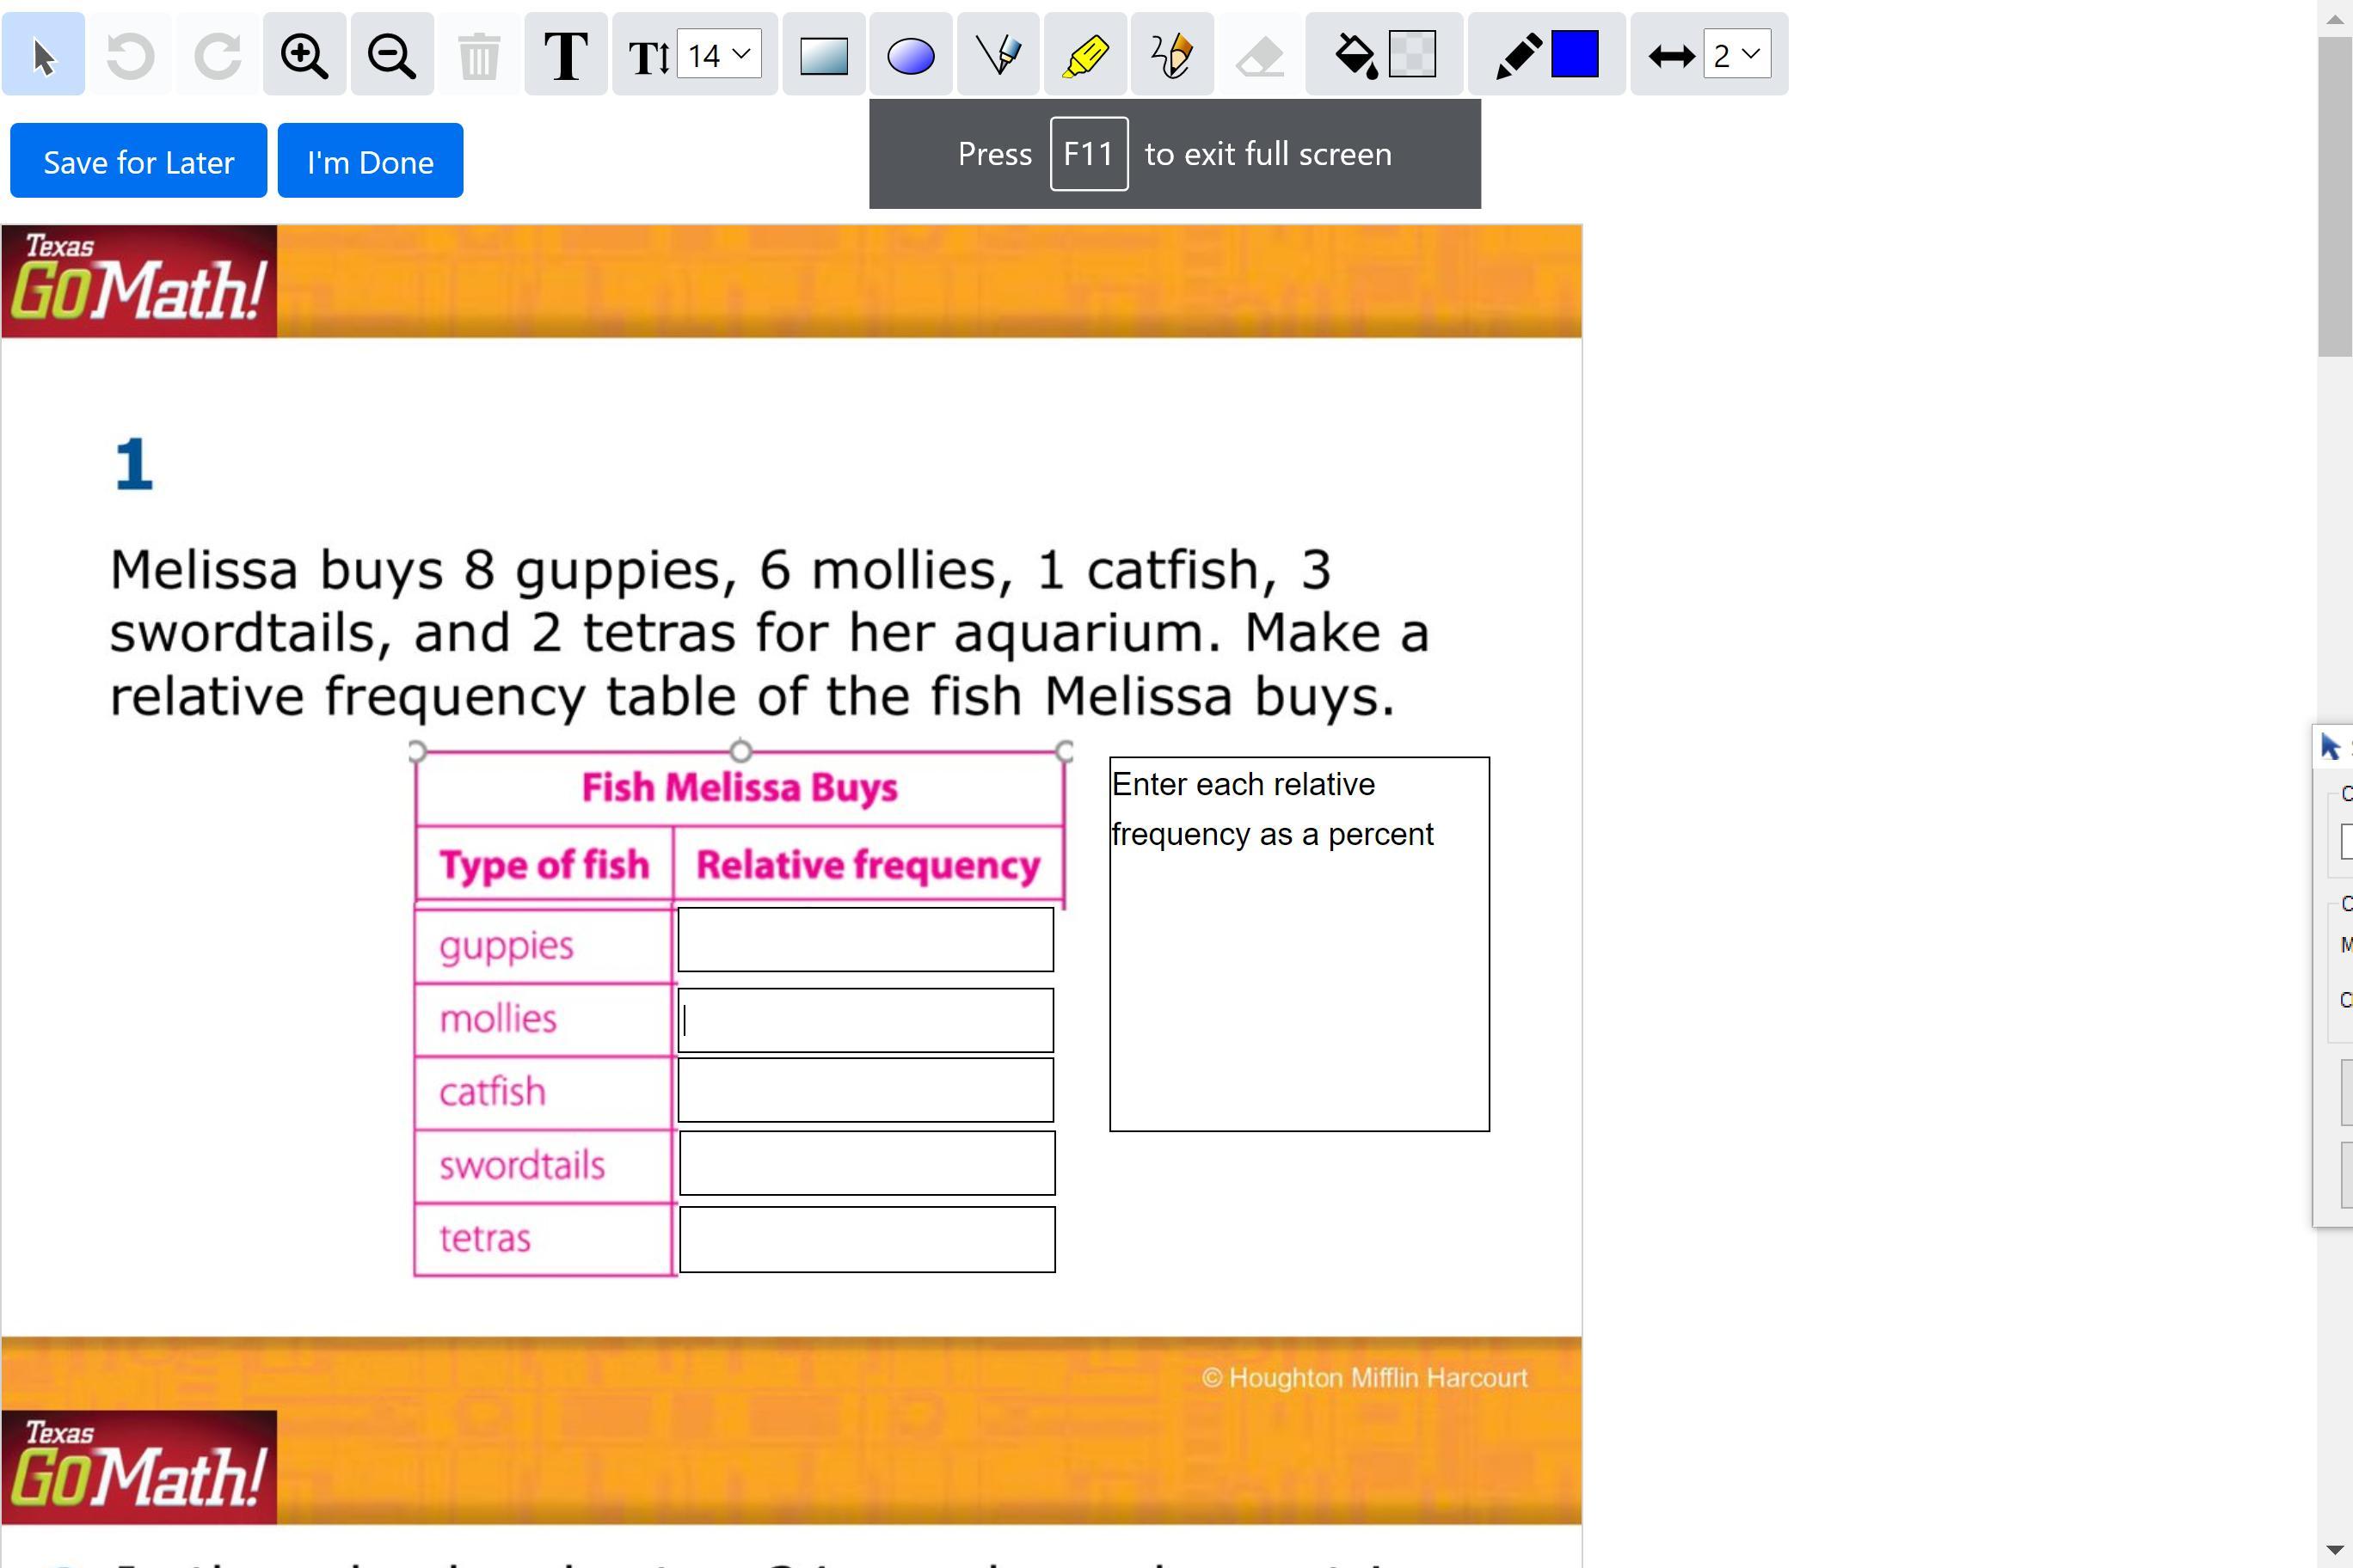Click the swordtails relative frequency field
Image resolution: width=2353 pixels, height=1568 pixels.
(866, 1163)
